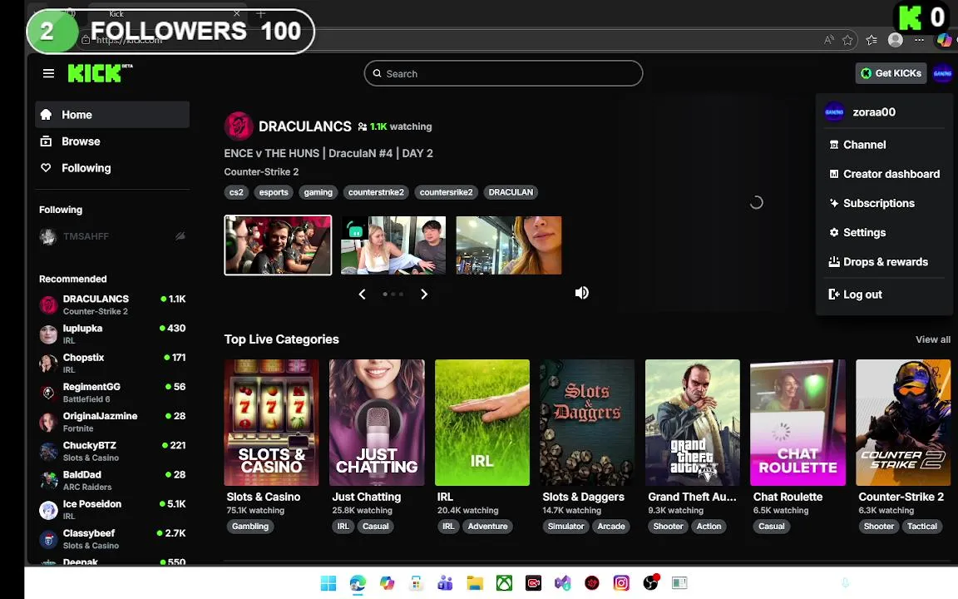This screenshot has width=958, height=599.
Task: Open recommended channel Ice Poseidon
Action: 112,510
